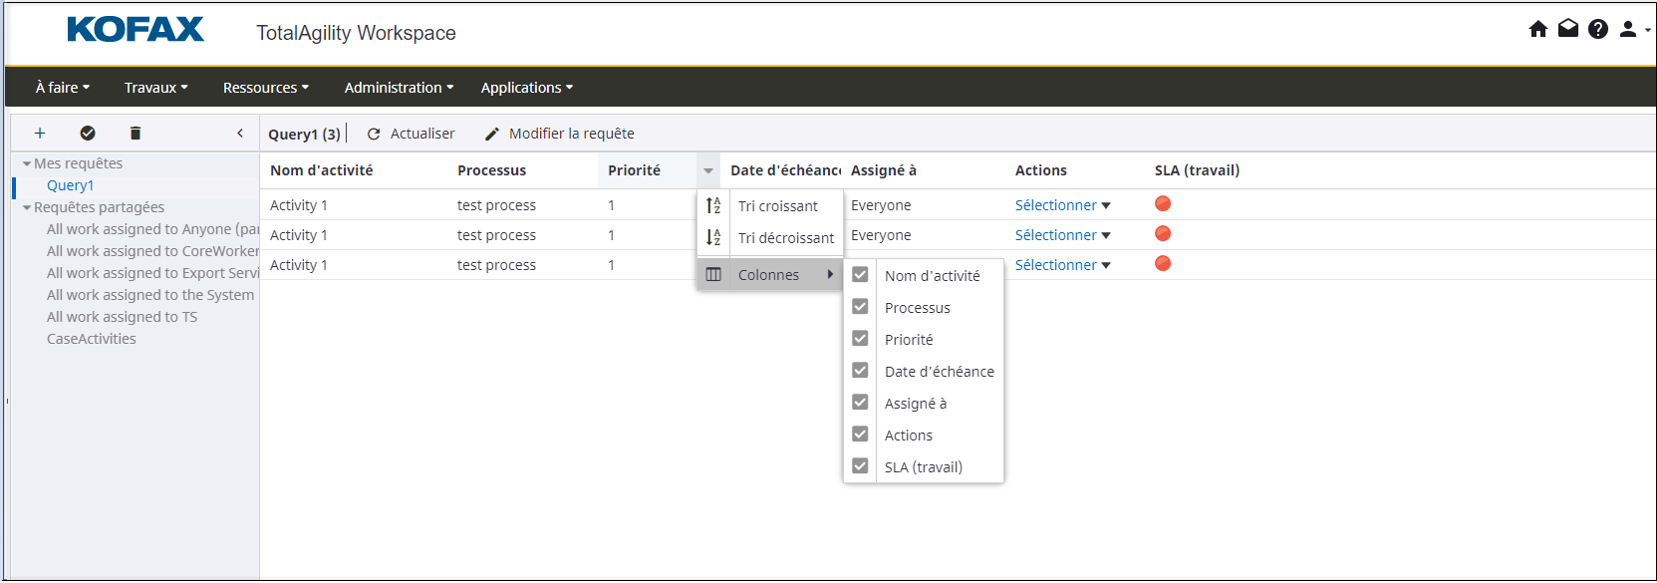The image size is (1657, 583).
Task: Open the user profile icon menu
Action: click(x=1629, y=29)
